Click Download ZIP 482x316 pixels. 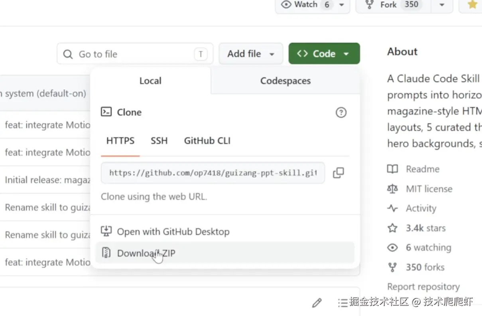[146, 253]
